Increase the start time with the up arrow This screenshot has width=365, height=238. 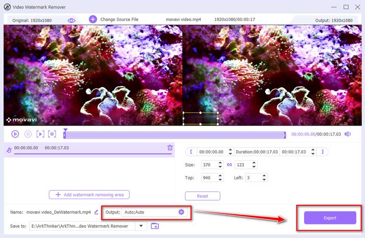click(x=230, y=150)
